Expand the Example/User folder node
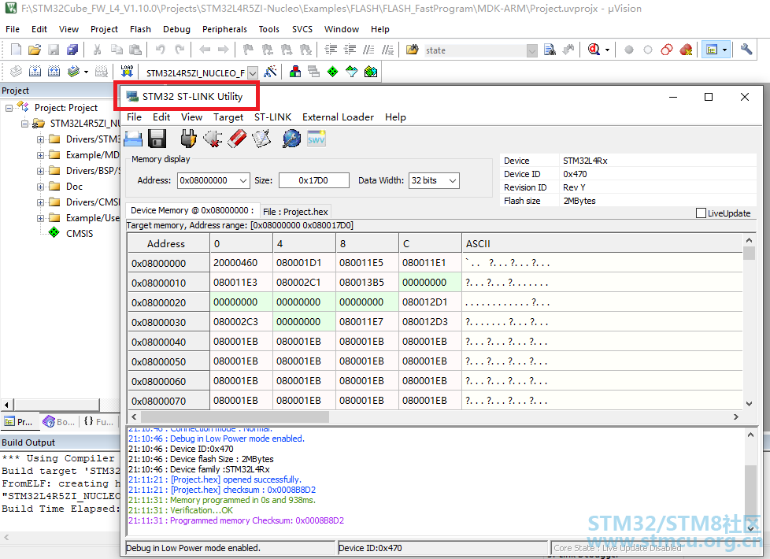This screenshot has height=559, width=770. [x=41, y=218]
